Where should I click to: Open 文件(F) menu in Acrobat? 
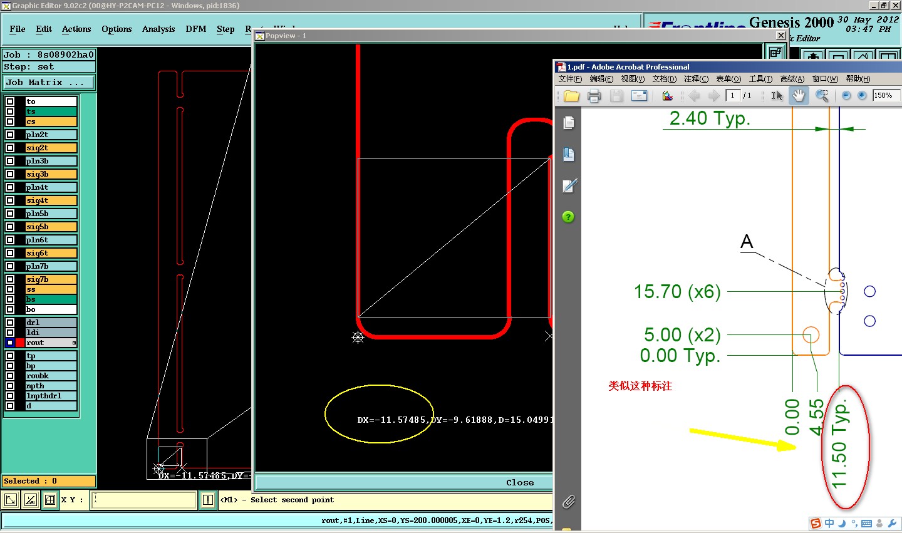570,79
